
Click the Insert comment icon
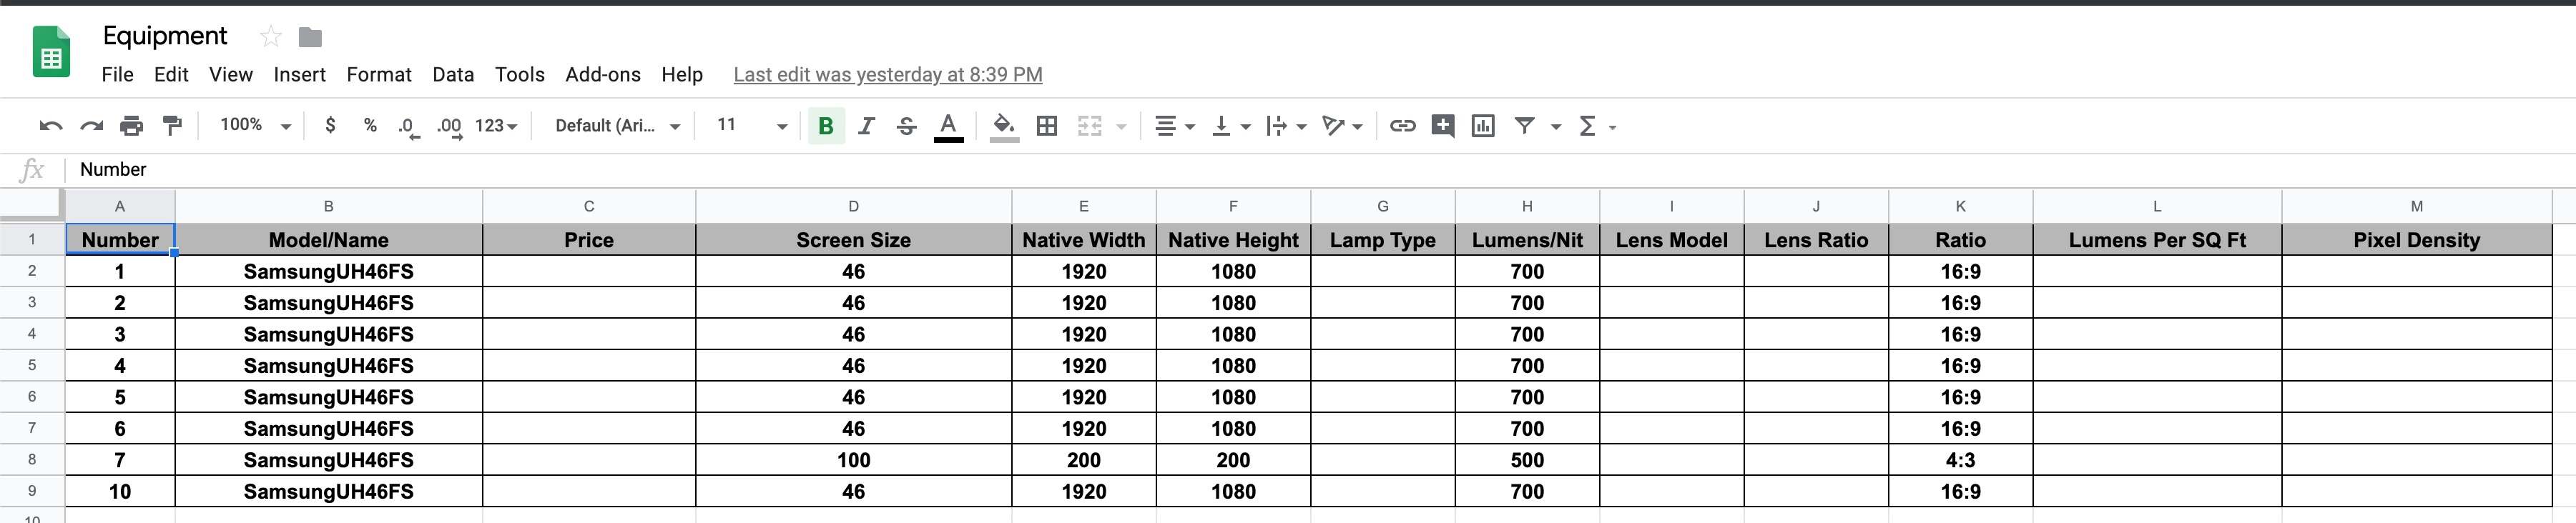click(1442, 126)
